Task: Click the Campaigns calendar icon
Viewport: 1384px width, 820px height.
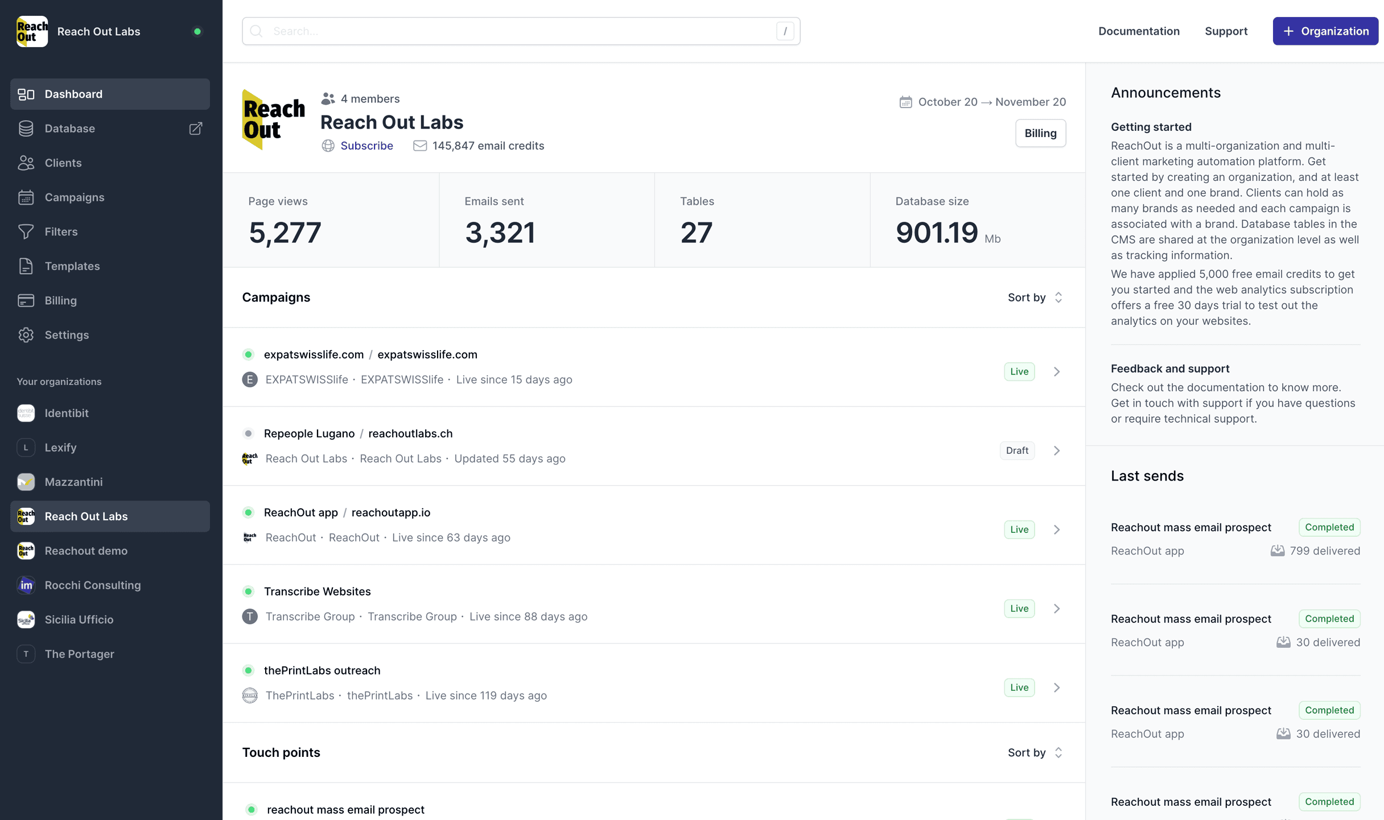Action: [26, 197]
